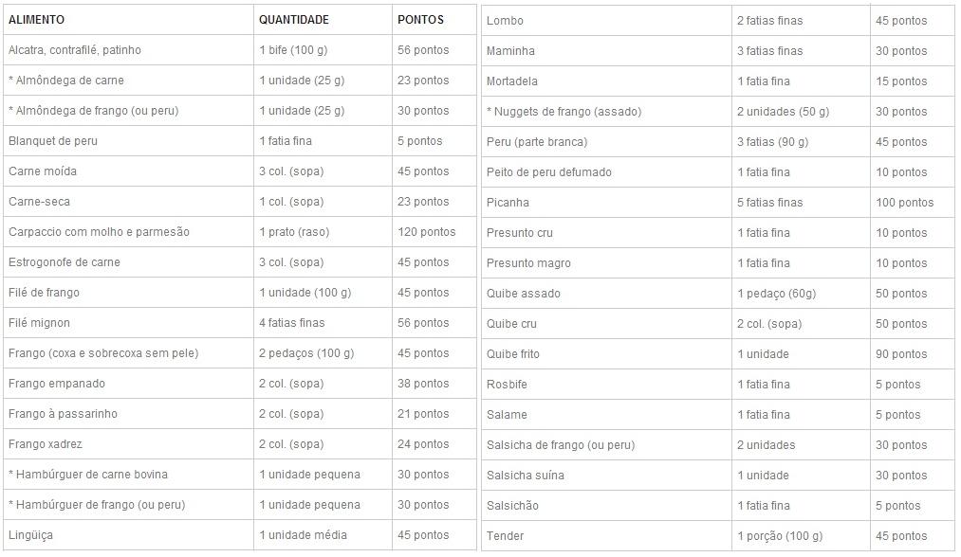This screenshot has width=961, height=557.
Task: Select the 1 porção (100 g) cell
Action: click(785, 536)
